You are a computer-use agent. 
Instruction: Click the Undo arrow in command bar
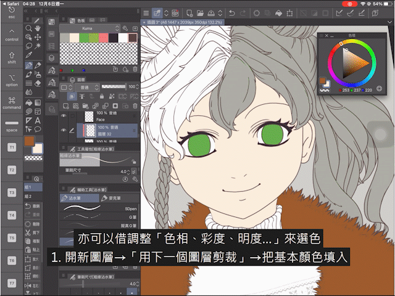pos(232,13)
